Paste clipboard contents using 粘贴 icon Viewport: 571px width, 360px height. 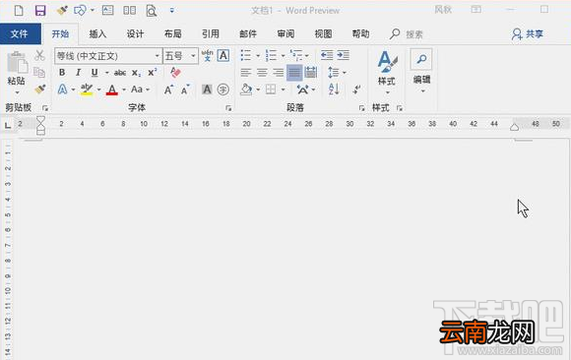(x=17, y=62)
